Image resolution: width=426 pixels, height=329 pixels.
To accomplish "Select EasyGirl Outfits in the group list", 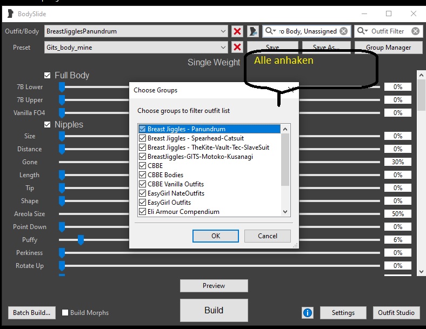I will click(x=169, y=203).
